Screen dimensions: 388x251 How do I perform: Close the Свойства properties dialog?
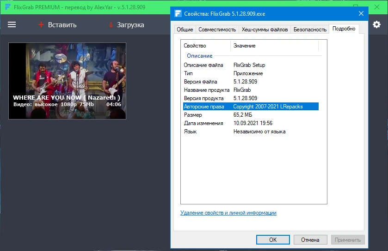361,13
